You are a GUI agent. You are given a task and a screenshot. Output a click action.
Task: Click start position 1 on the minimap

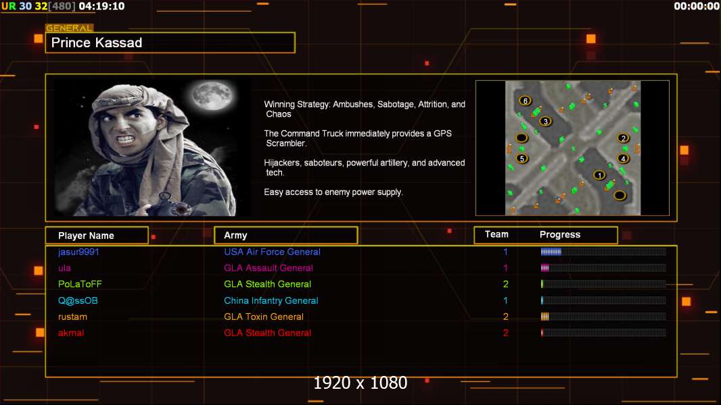point(599,175)
